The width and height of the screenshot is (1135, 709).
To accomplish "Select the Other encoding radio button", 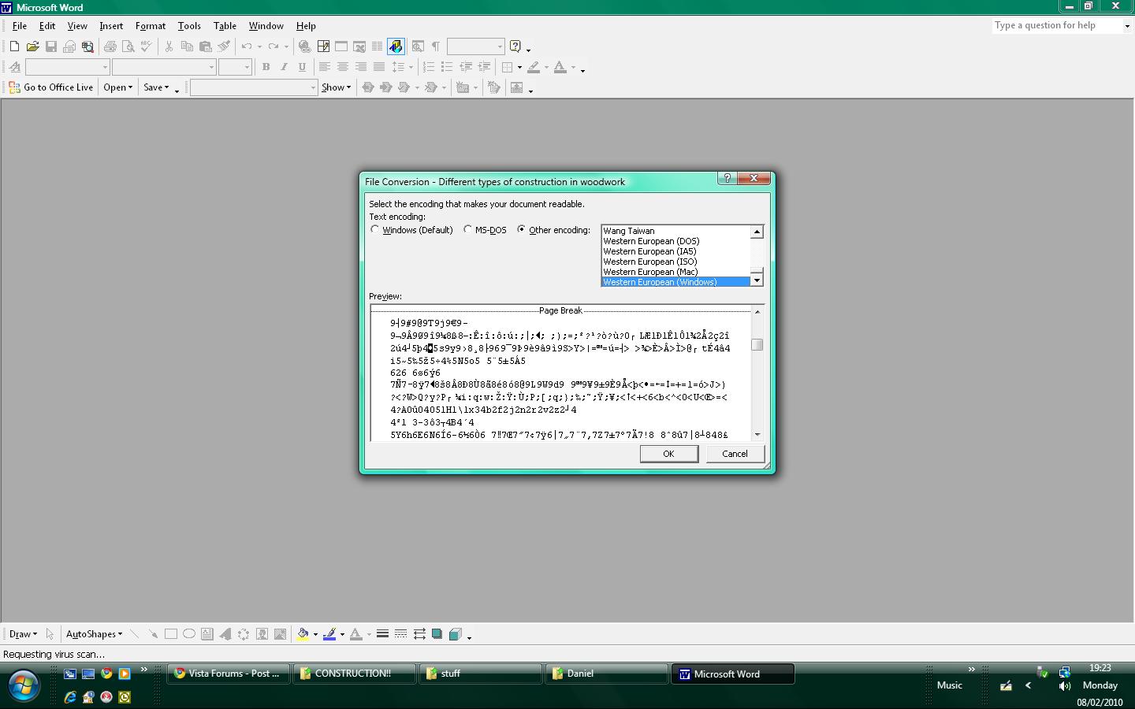I will coord(553,230).
